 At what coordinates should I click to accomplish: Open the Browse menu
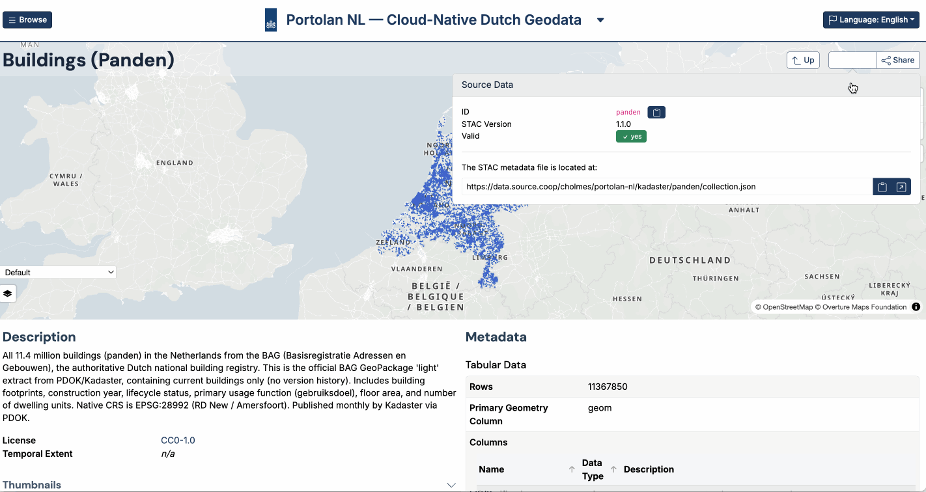click(x=27, y=20)
